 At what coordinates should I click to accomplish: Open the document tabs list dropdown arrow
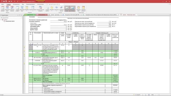[x=170, y=15]
